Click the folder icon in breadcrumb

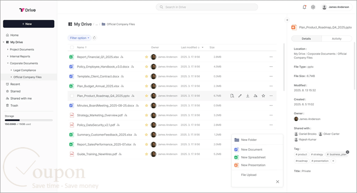pos(103,24)
